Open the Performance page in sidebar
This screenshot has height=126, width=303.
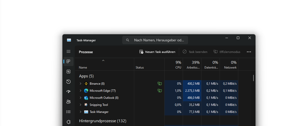coord(68,72)
